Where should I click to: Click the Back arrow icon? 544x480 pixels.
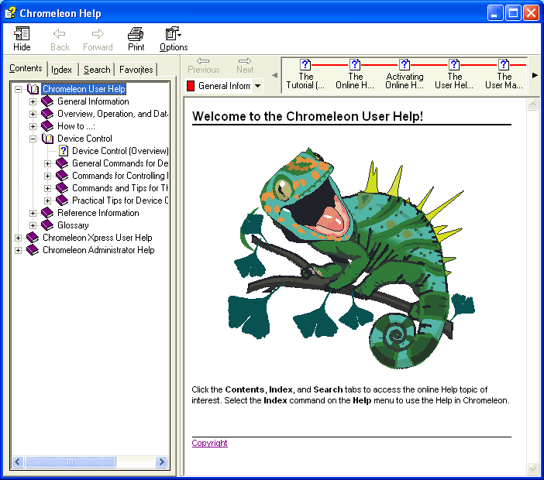coord(60,33)
